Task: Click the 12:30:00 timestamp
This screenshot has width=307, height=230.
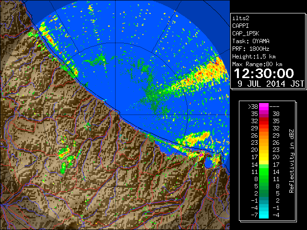Action: click(x=264, y=73)
